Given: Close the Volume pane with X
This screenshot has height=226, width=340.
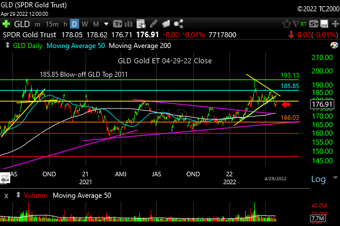Looking at the screenshot, I should [6, 195].
